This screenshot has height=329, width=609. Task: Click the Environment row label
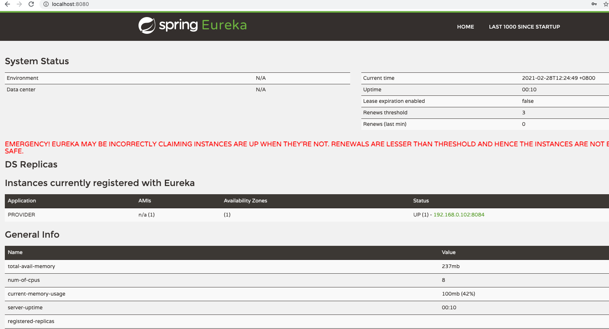pyautogui.click(x=23, y=78)
